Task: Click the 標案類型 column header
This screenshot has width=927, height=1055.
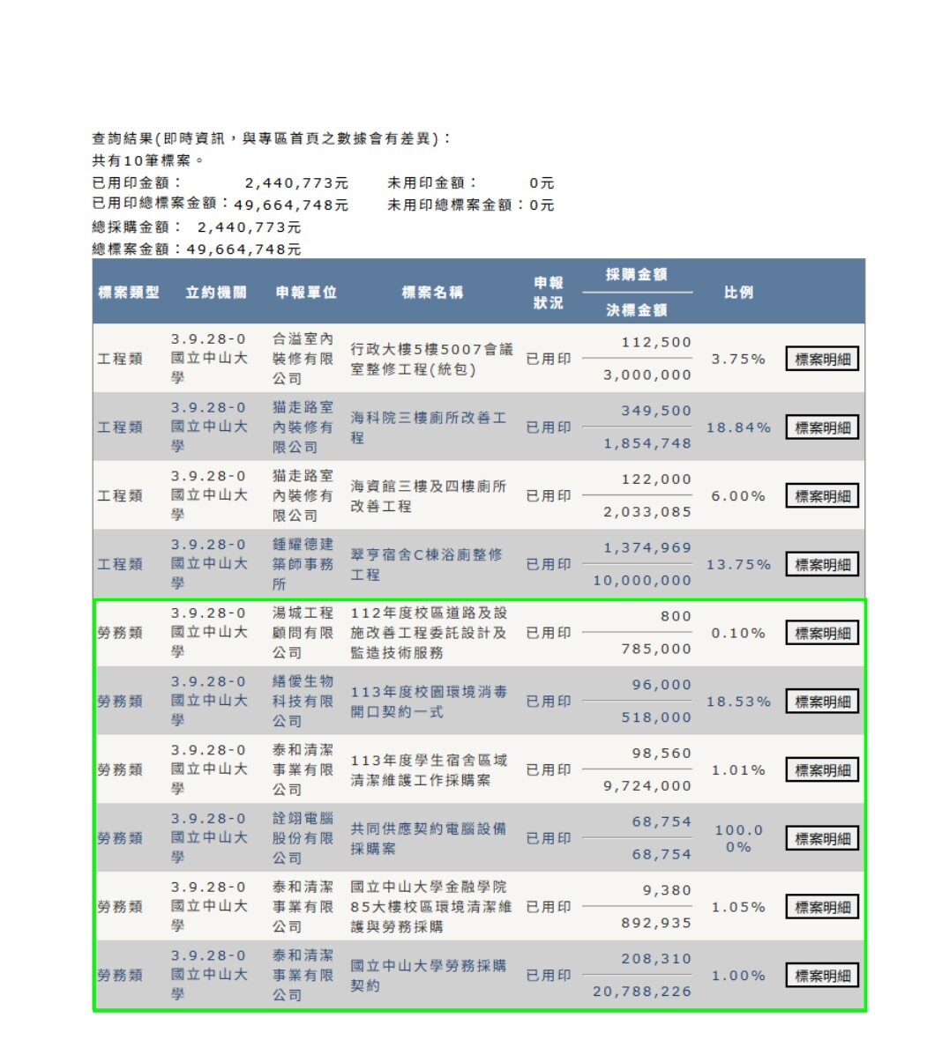Action: 129,292
